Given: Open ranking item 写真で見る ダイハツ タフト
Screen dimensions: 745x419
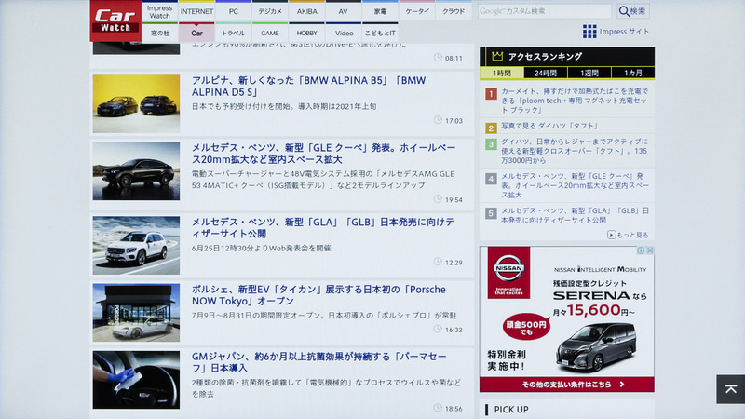Looking at the screenshot, I should tap(549, 126).
